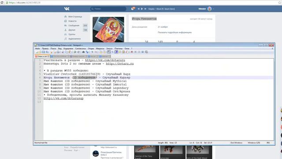Viewport: 282px width, 159px height.
Task: Click the Copy icon in Notepad++ toolbar
Action: tap(67, 52)
